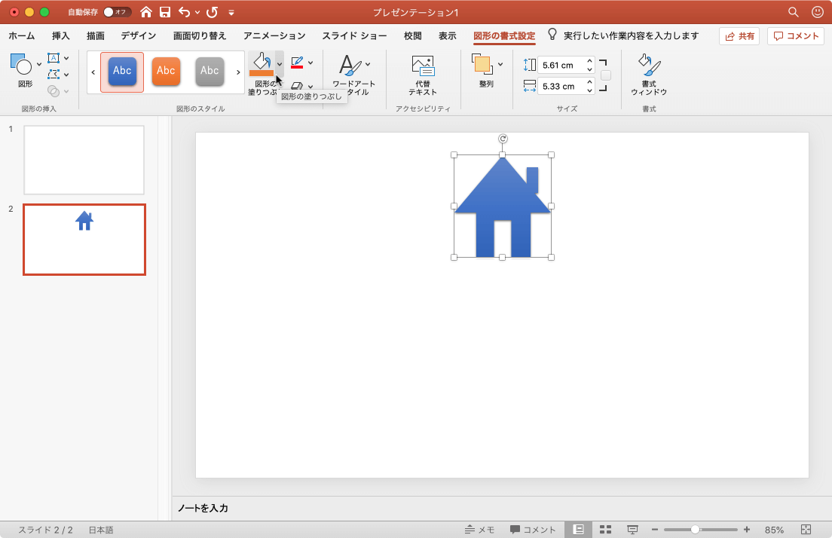Redo with the circular arrow icon
This screenshot has width=832, height=538.
click(x=213, y=11)
